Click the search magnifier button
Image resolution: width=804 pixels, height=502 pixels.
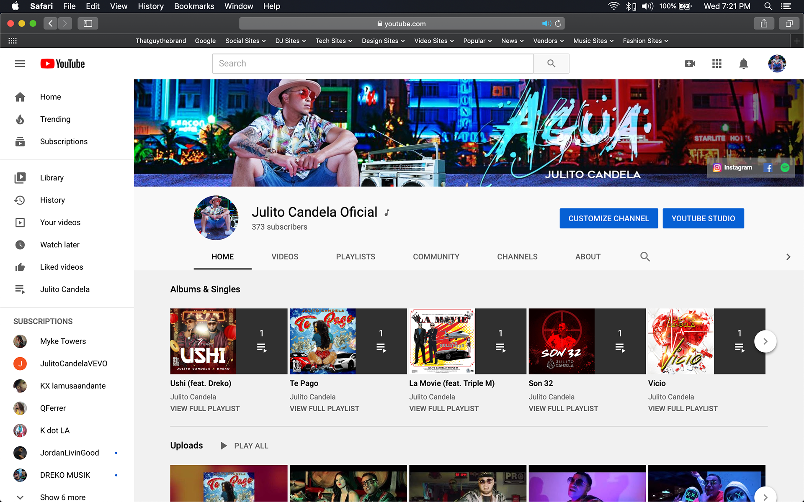point(551,64)
